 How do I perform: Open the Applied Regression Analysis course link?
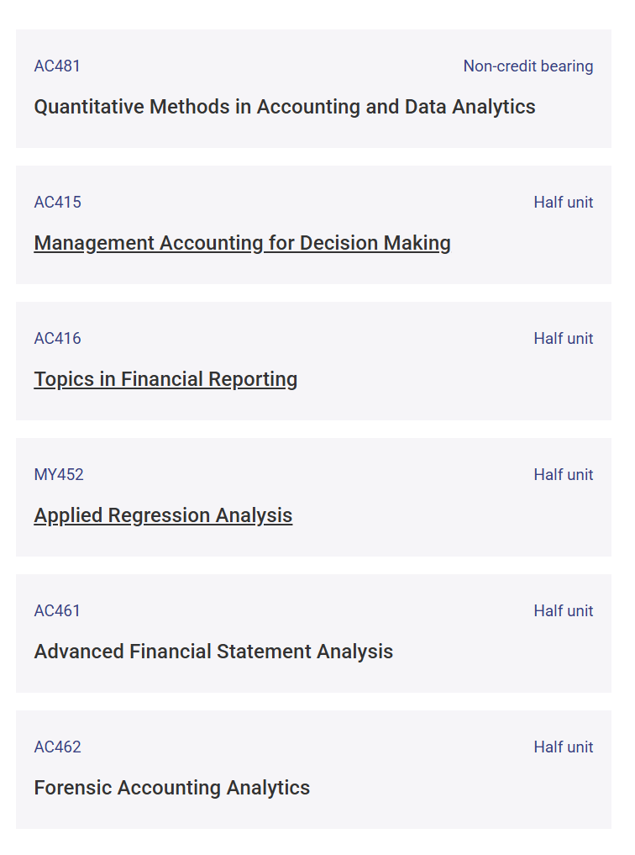[x=163, y=515]
